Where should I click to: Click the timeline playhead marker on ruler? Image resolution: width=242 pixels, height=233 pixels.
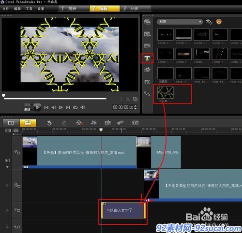click(101, 130)
